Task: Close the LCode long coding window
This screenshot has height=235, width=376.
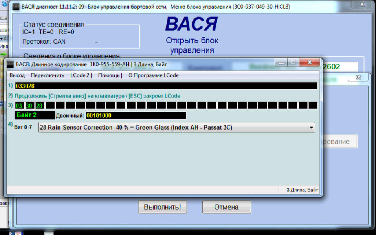Action: click(x=310, y=62)
